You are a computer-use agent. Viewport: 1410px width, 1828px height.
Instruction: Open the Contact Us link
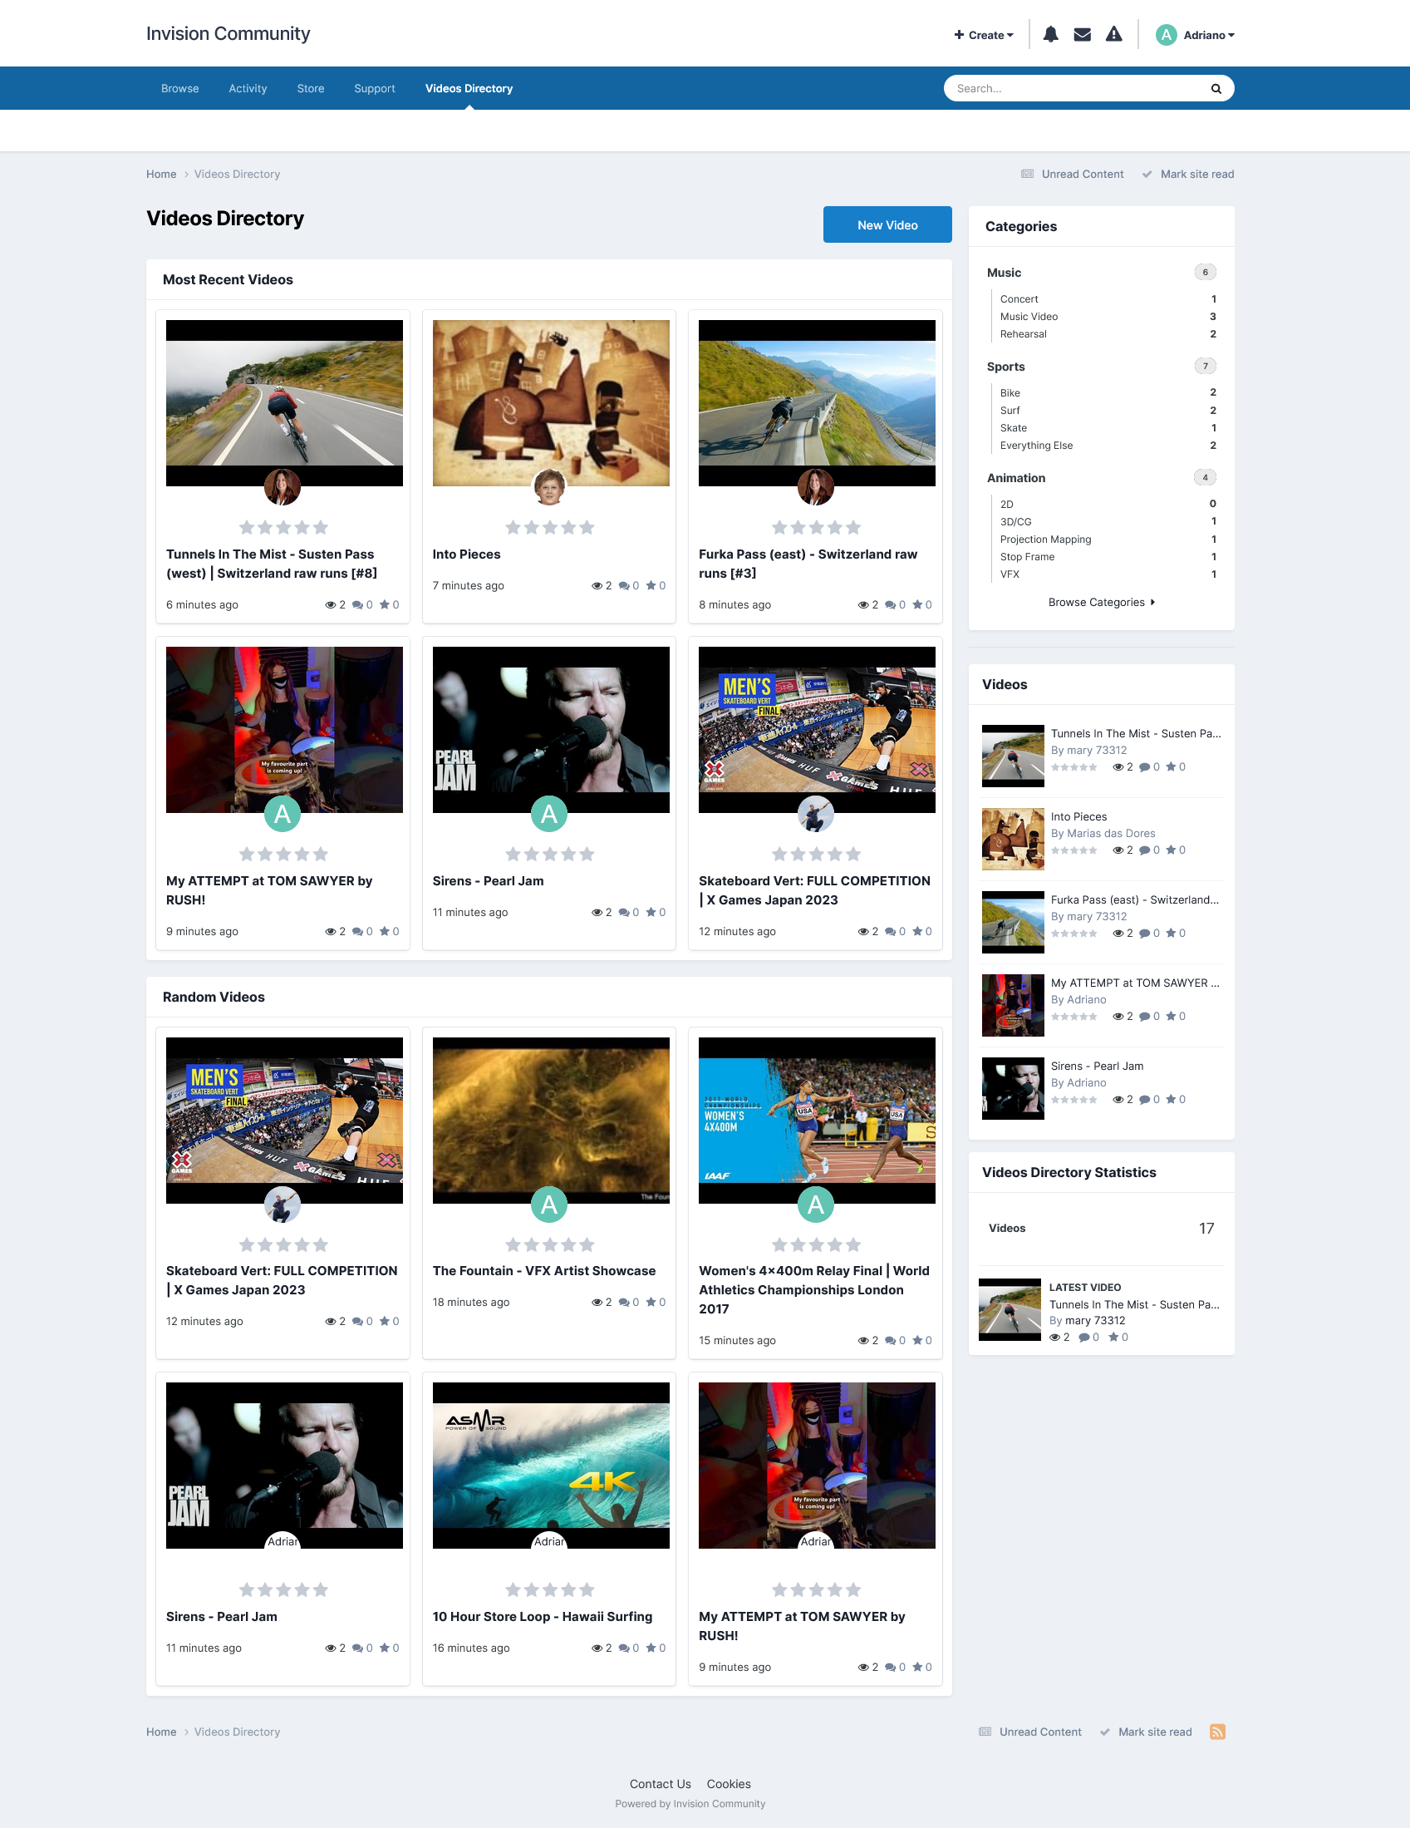pyautogui.click(x=661, y=1784)
